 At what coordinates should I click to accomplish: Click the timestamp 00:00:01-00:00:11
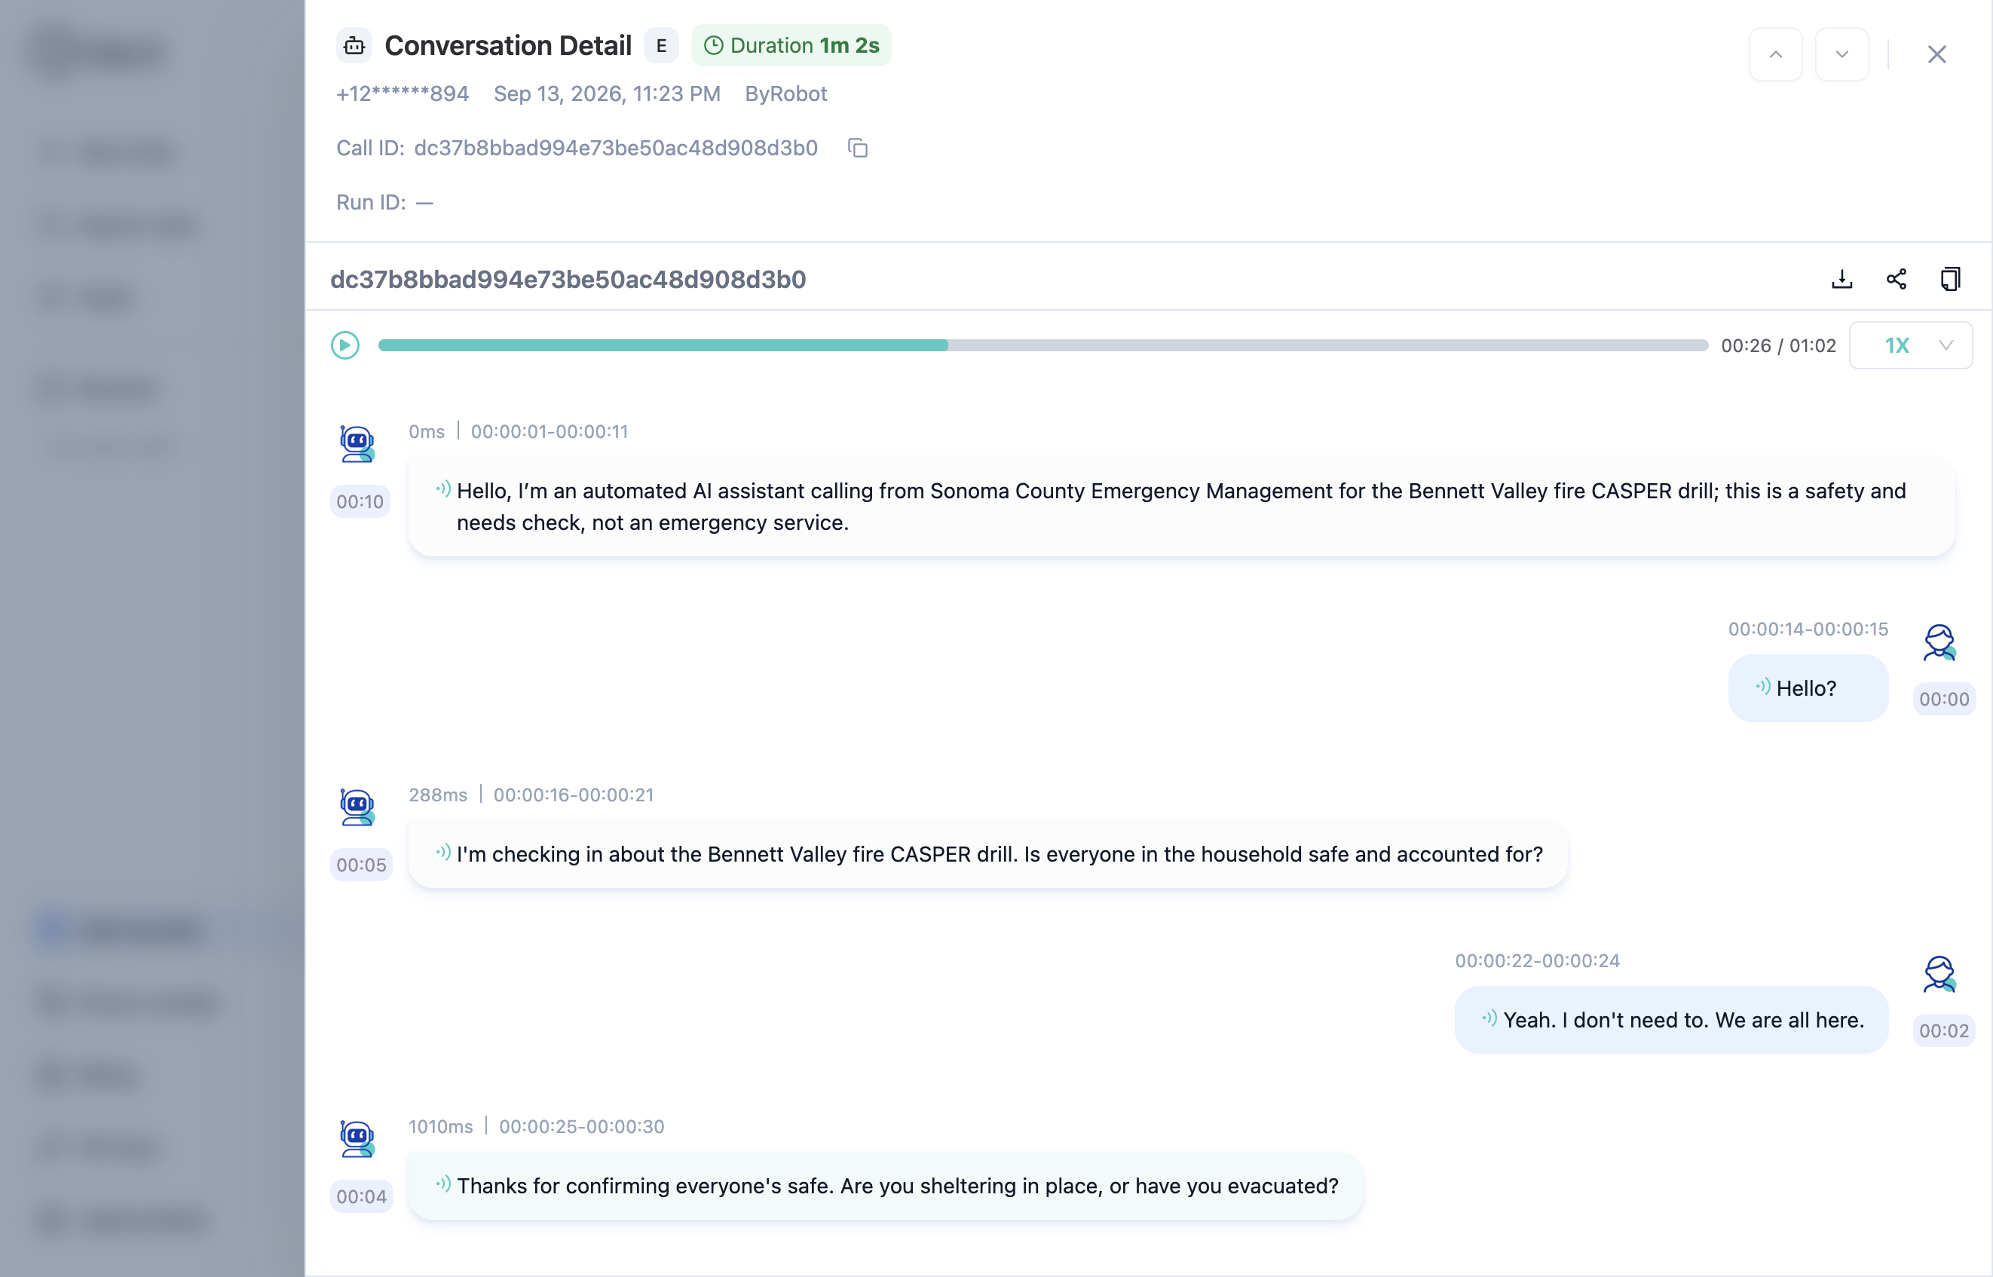click(550, 431)
